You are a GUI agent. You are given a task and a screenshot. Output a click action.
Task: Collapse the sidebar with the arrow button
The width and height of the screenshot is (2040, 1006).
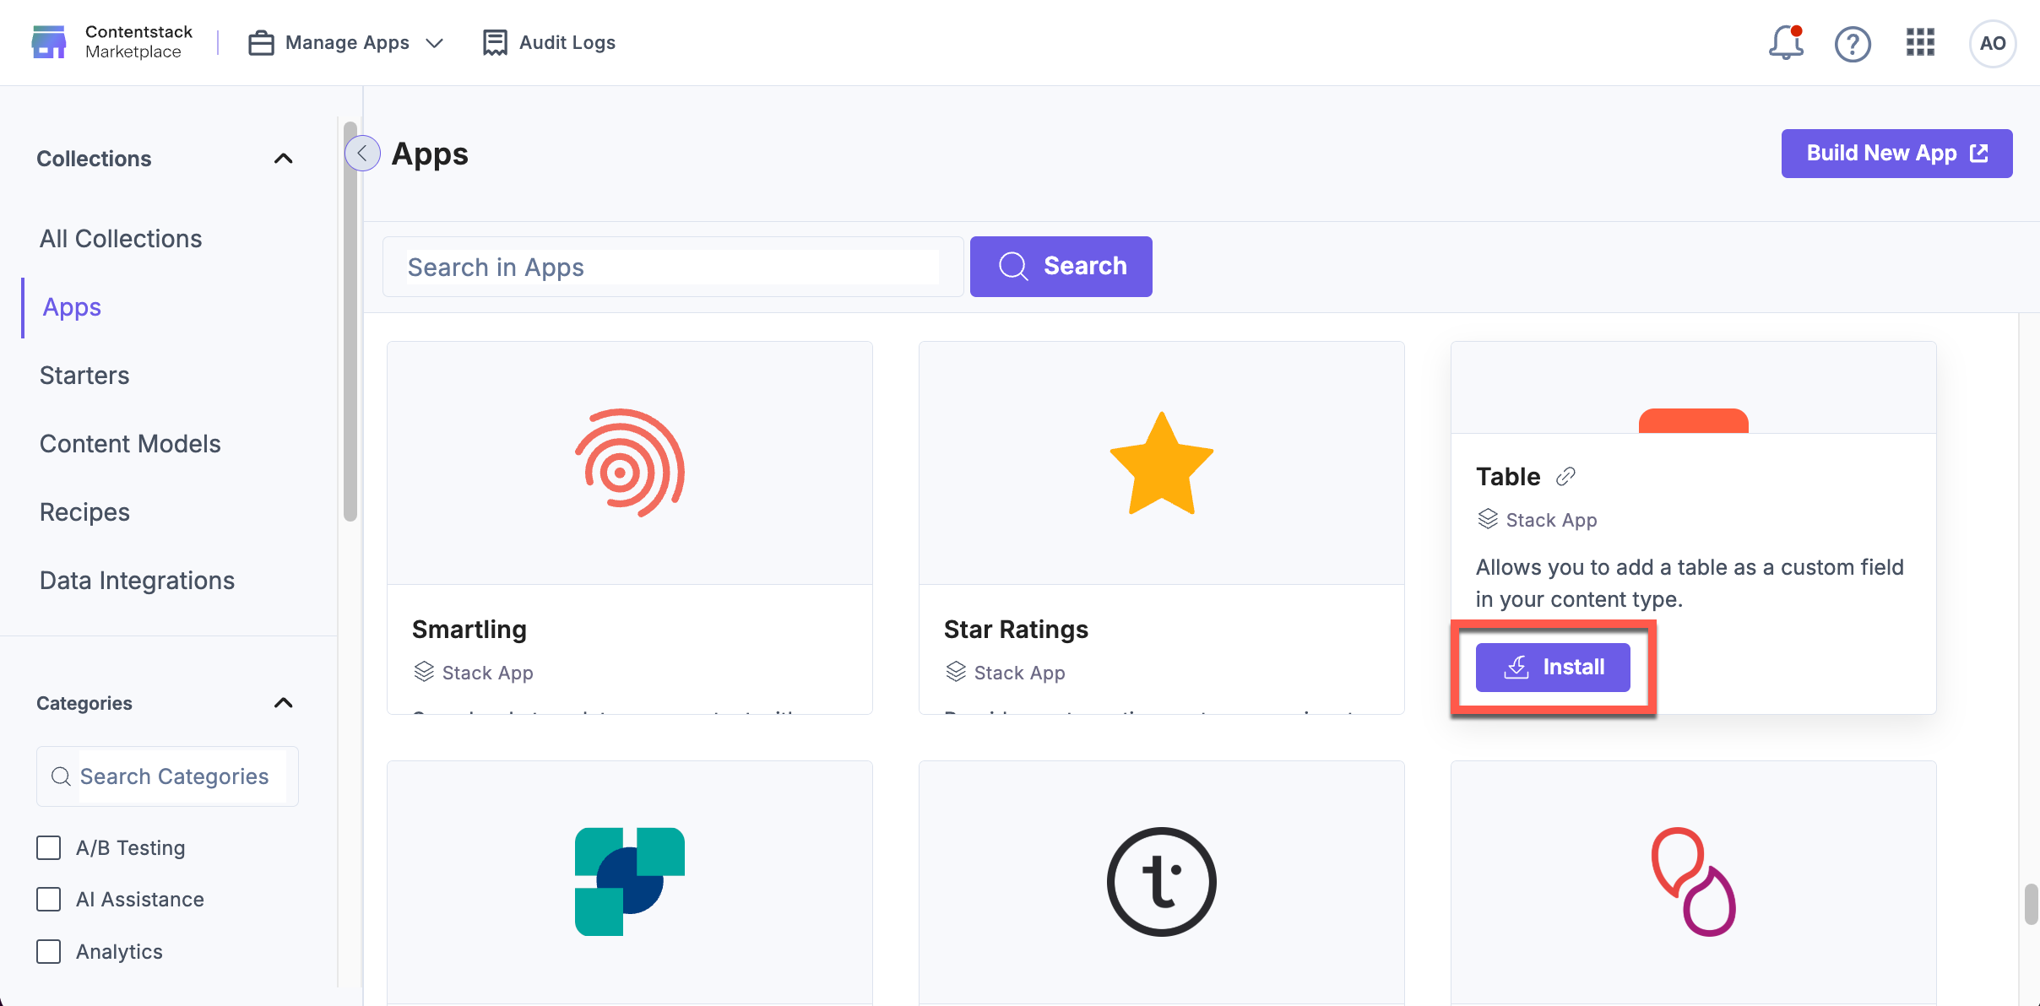pos(362,154)
